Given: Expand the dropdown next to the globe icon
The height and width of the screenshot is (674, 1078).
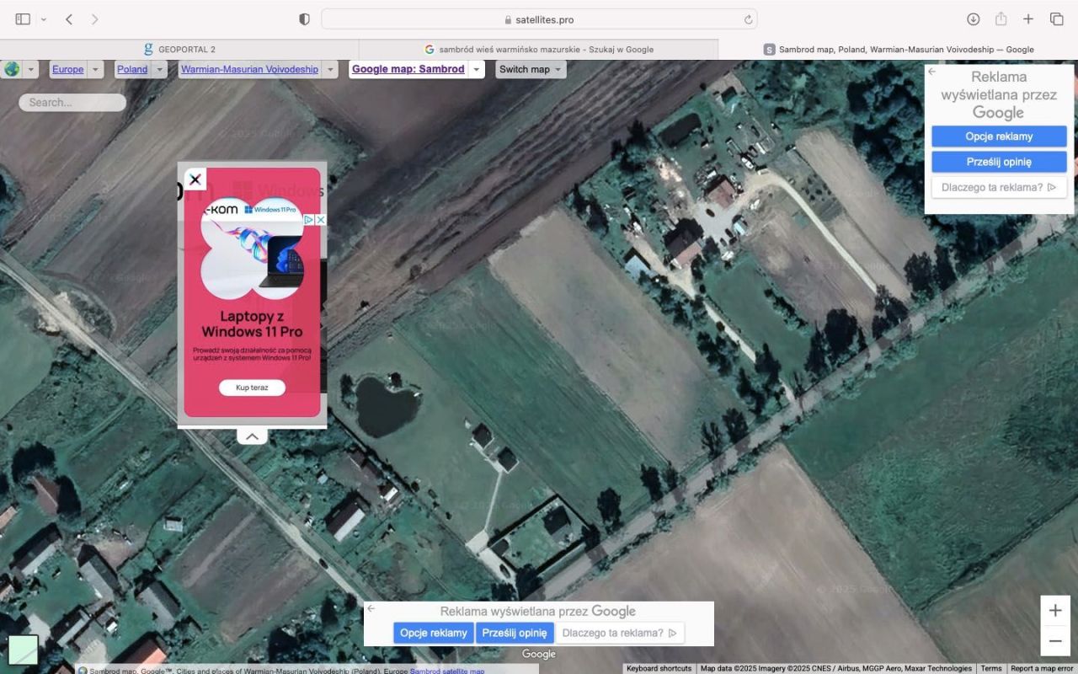Looking at the screenshot, I should pyautogui.click(x=31, y=69).
